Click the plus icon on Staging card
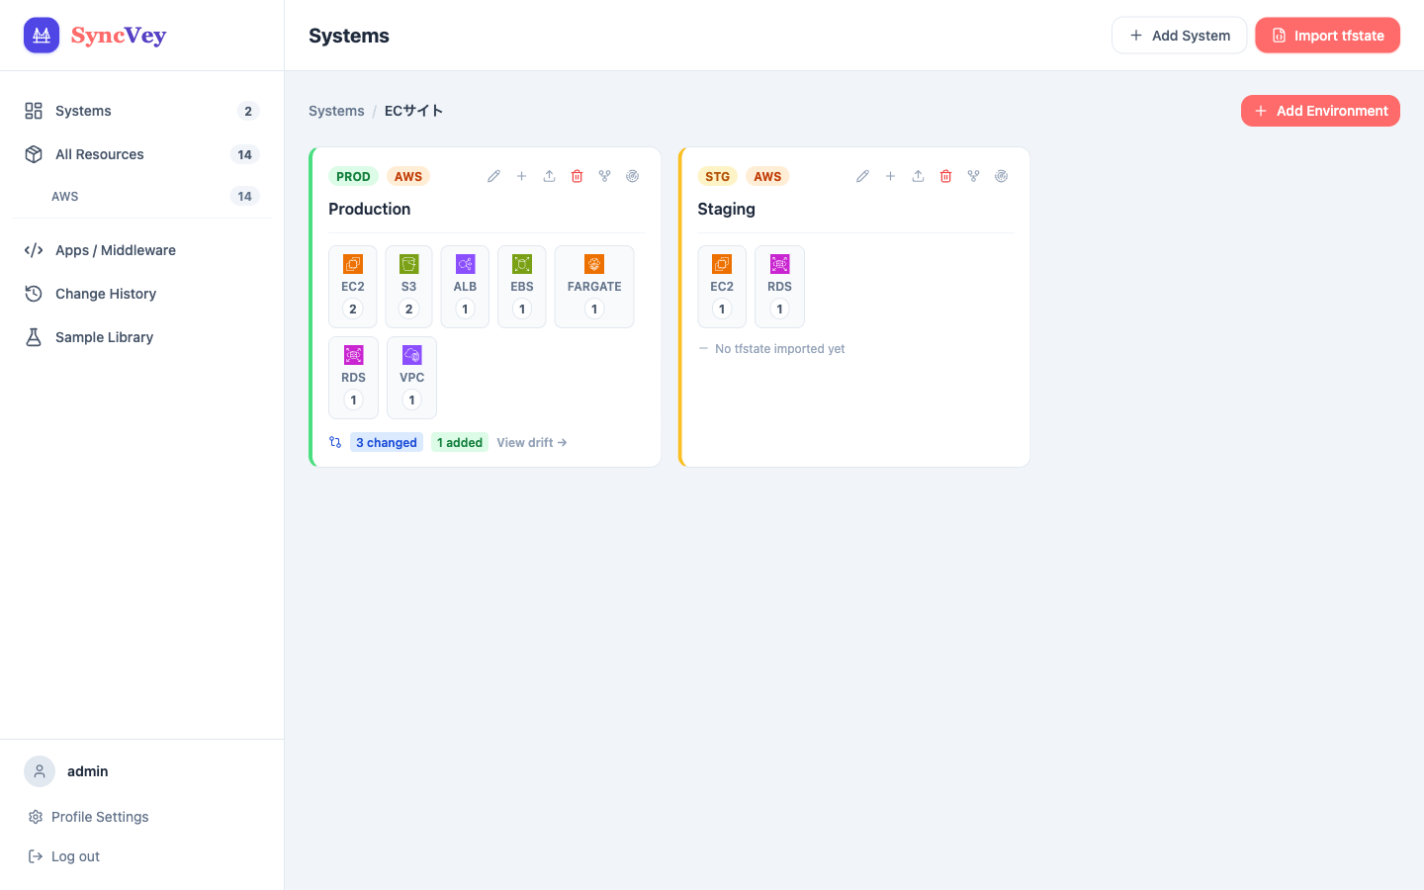The width and height of the screenshot is (1424, 890). [x=890, y=176]
